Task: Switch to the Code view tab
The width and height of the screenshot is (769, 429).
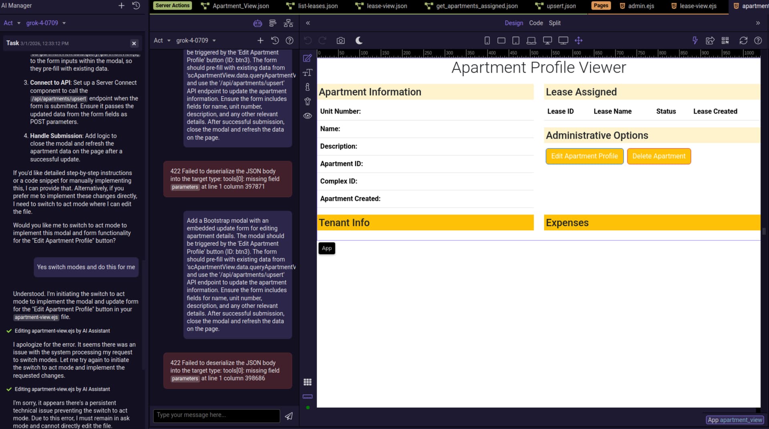Action: [536, 23]
